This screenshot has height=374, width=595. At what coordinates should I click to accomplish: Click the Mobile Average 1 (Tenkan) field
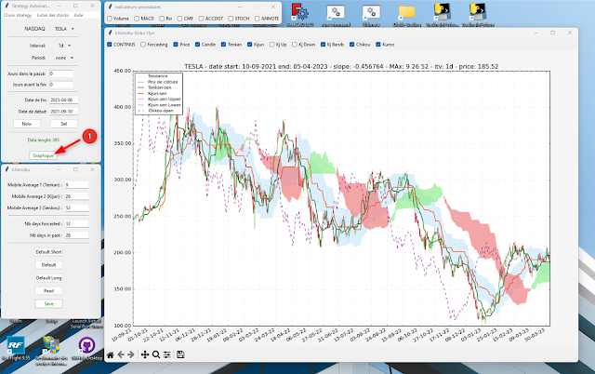pos(74,185)
